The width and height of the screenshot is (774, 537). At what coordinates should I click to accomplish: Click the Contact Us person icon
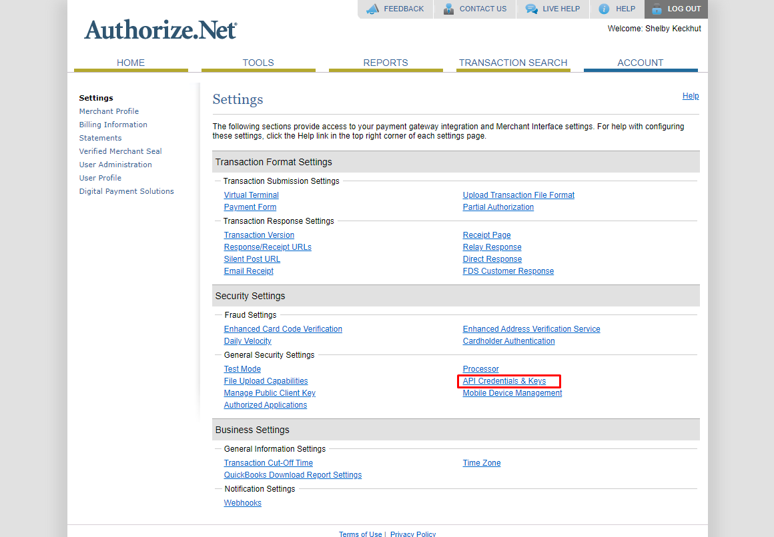click(x=448, y=9)
